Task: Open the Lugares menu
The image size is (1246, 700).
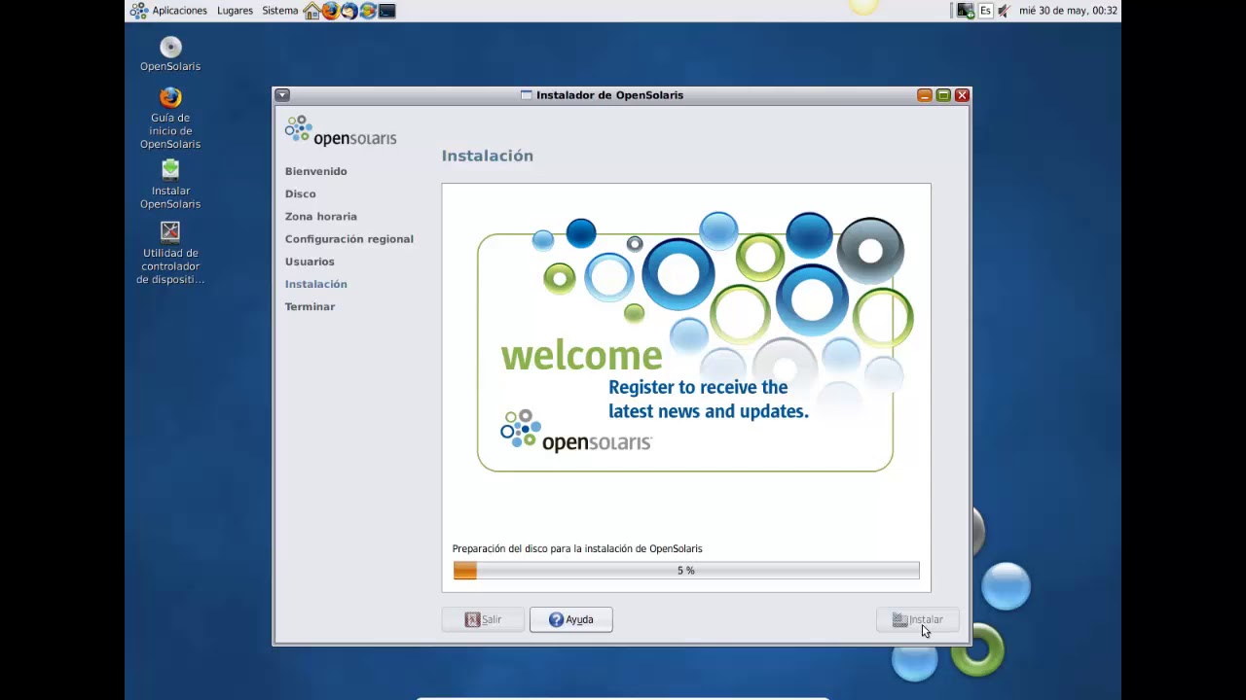Action: coord(235,11)
